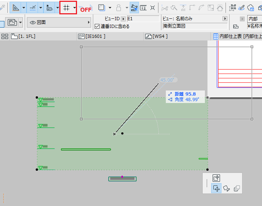Click the red OFF trace reference icon
Image resolution: width=262 pixels, height=206 pixels.
pos(86,8)
